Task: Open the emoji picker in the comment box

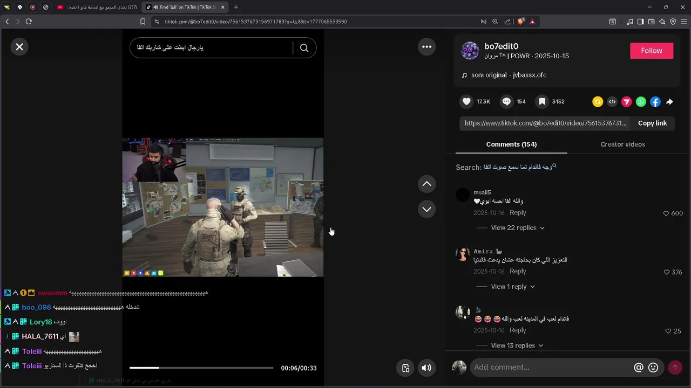Action: 653,368
